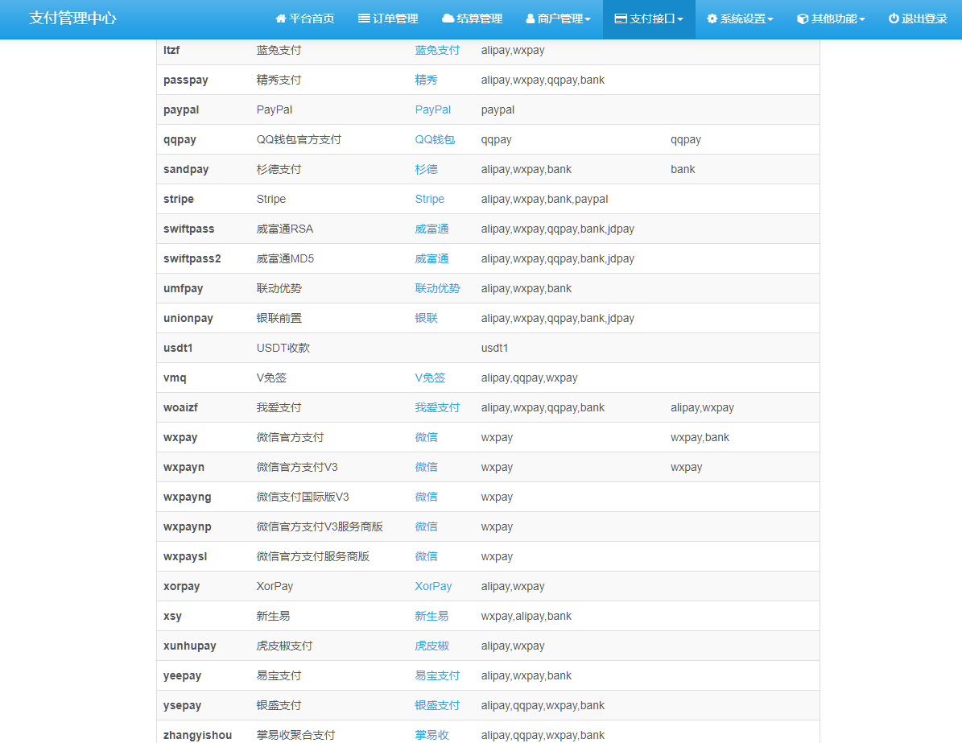962x743 pixels.
Task: Open 威富通 link in swiftpass row
Action: pos(431,229)
